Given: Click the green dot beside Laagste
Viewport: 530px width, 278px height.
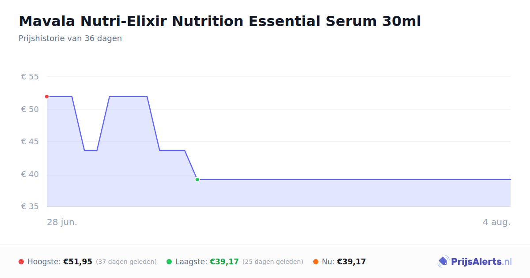Looking at the screenshot, I should pos(169,262).
